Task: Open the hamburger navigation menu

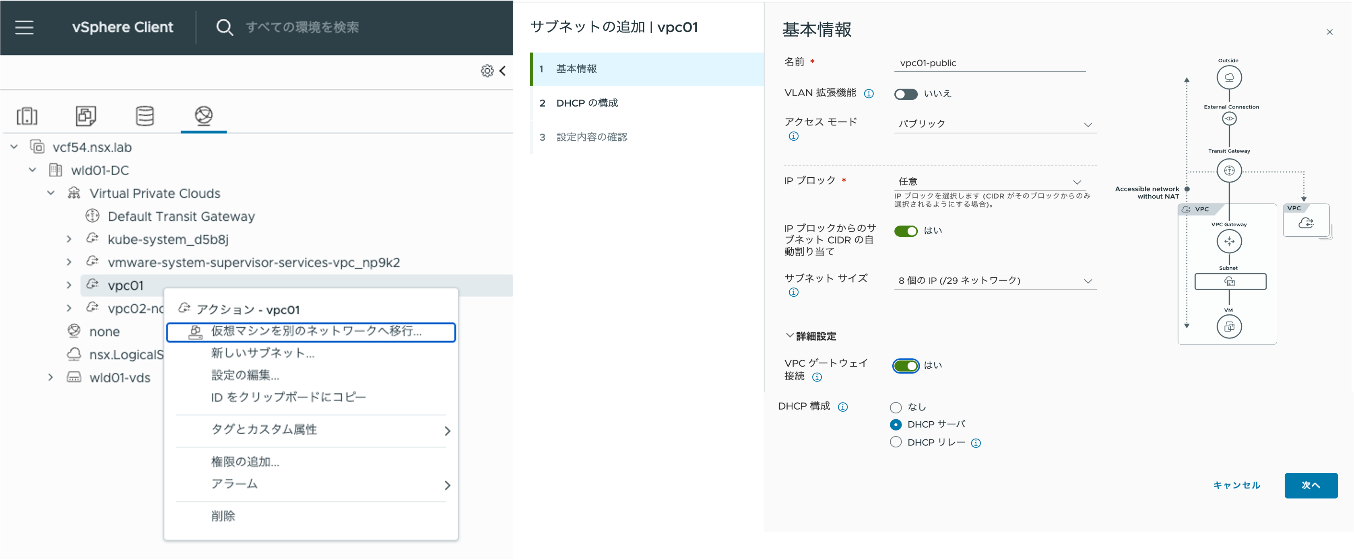Action: (24, 27)
